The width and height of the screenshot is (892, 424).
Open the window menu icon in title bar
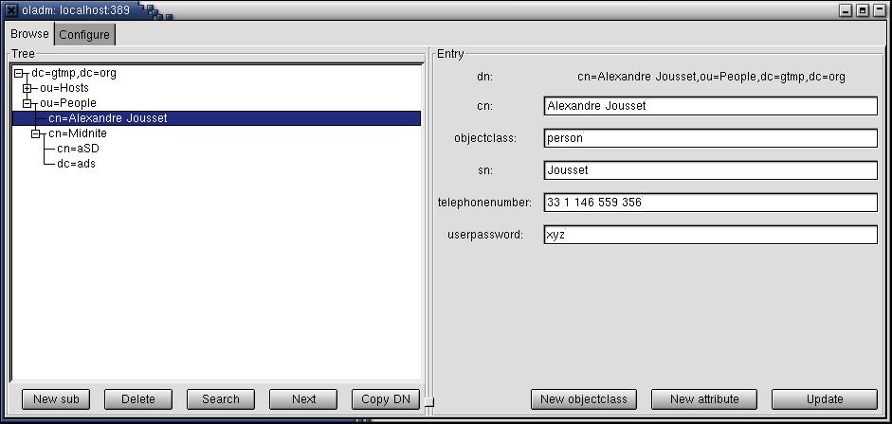(10, 10)
